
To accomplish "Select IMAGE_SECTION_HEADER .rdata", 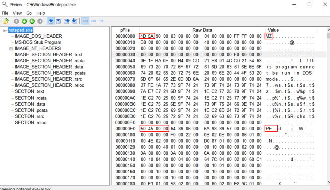I will [49, 61].
